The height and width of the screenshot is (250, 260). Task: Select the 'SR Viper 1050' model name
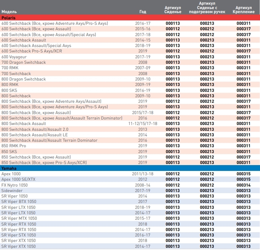[15, 196]
